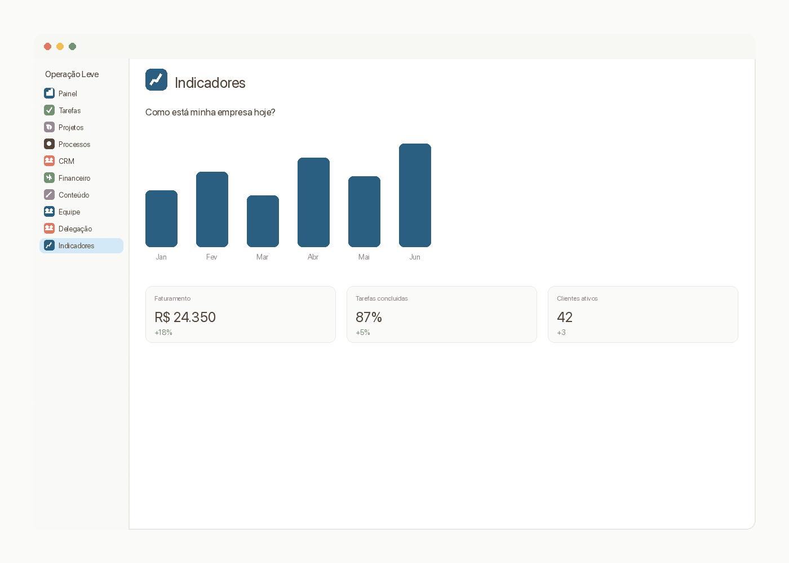The image size is (789, 563).
Task: Click the green maximize window dot
Action: click(72, 47)
